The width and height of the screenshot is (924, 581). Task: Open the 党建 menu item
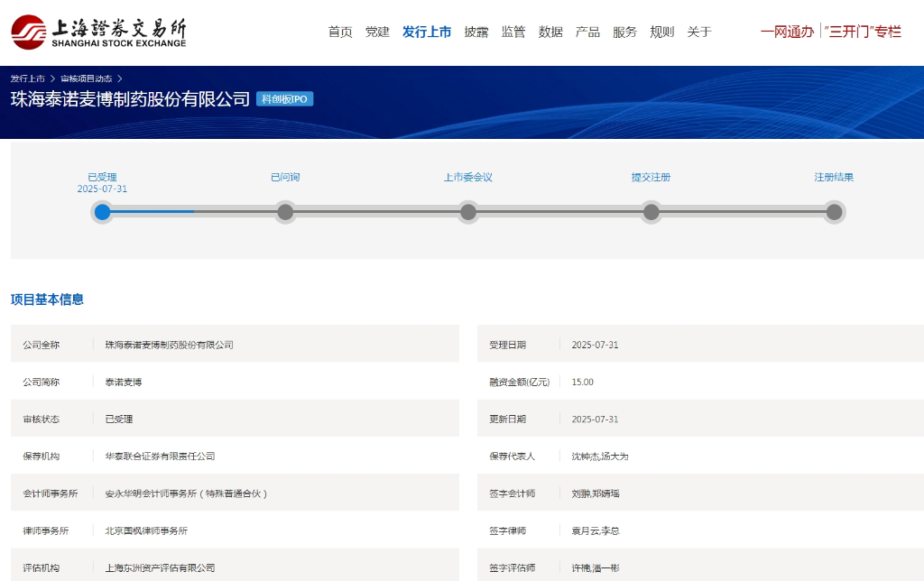click(377, 32)
